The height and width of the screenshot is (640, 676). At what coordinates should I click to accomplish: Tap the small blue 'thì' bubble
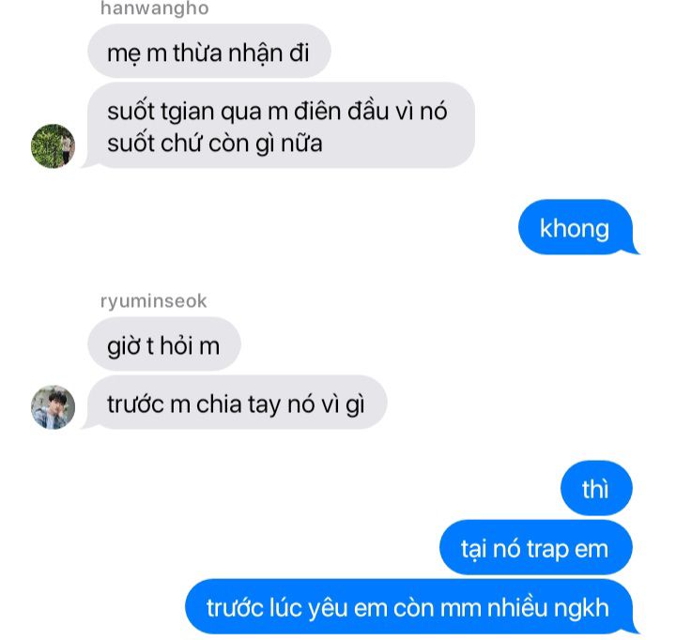pos(596,488)
